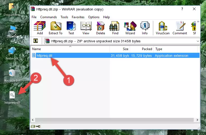Click the WinRAR title bar icon
This screenshot has height=135, width=206.
click(33, 9)
